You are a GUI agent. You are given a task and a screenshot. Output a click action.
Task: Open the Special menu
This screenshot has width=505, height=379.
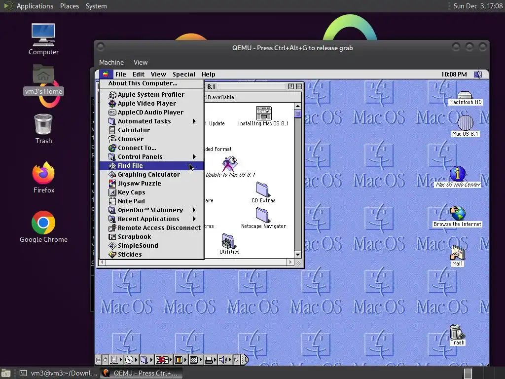pos(184,75)
